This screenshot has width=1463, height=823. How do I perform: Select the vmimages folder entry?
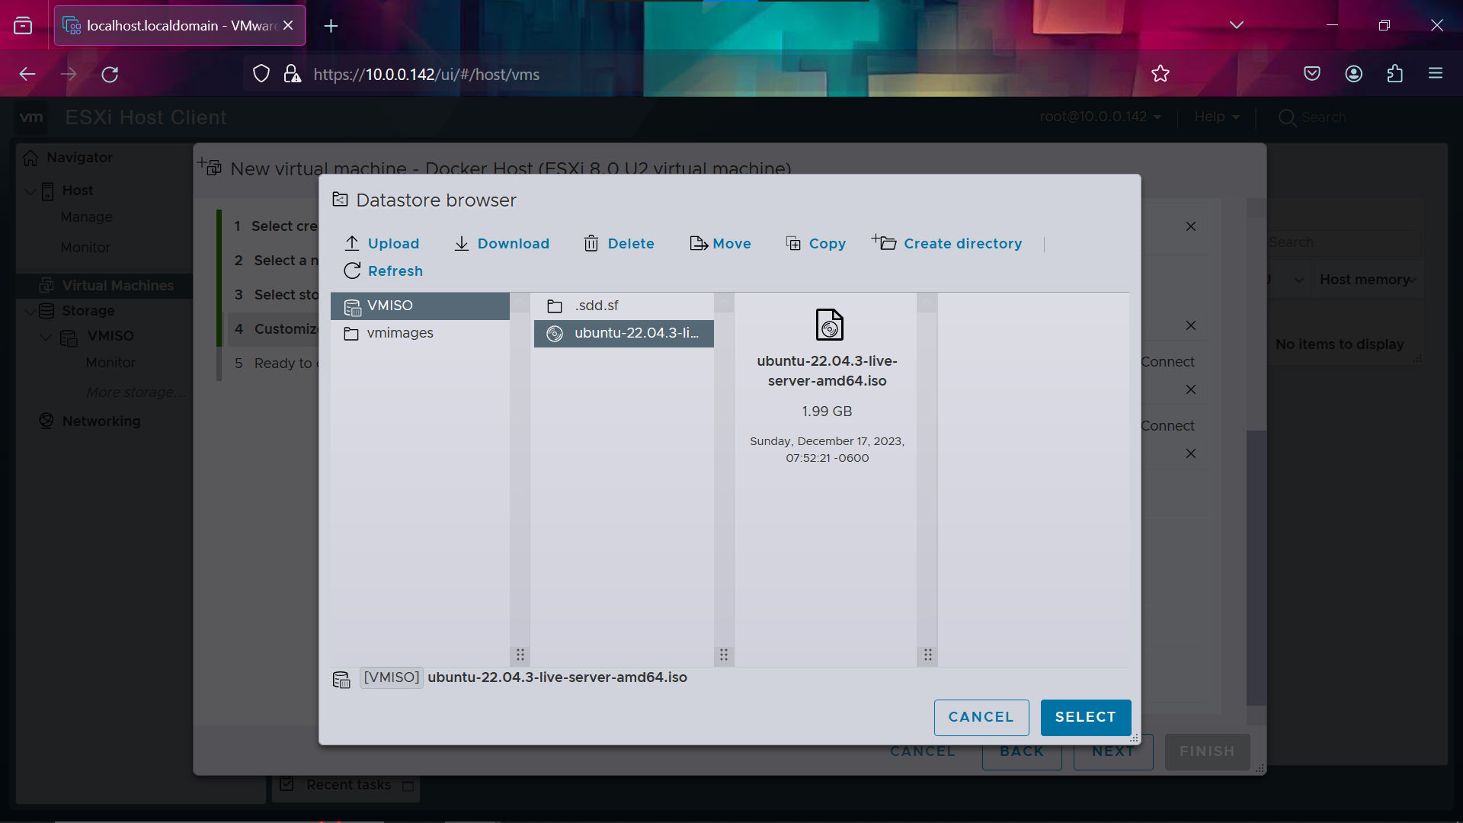point(420,333)
